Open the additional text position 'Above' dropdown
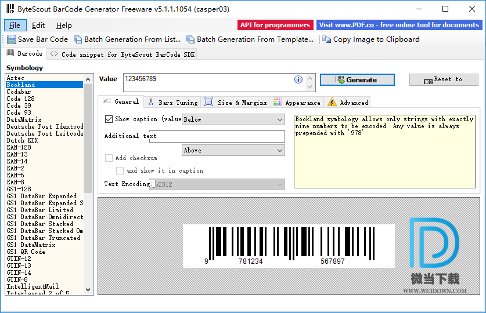This screenshot has width=486, height=313. click(x=233, y=150)
